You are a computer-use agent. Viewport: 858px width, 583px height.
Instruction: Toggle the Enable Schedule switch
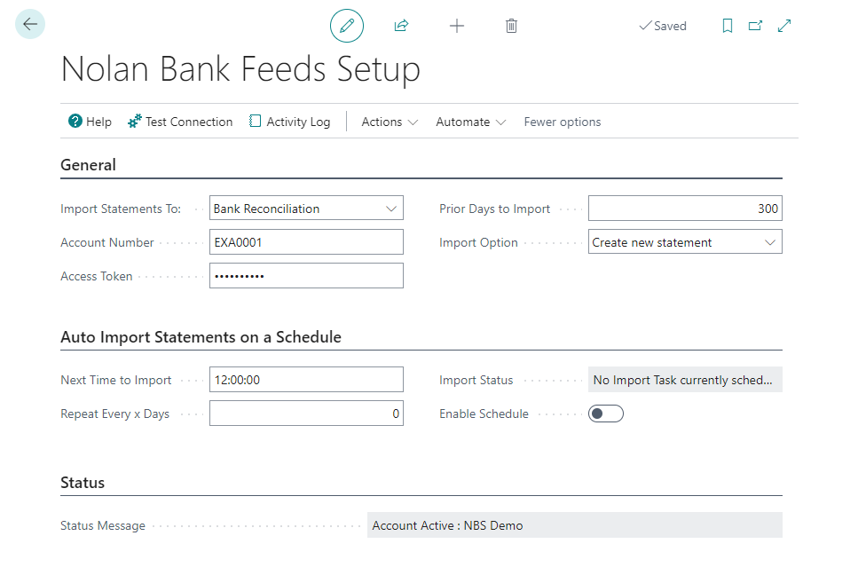pyautogui.click(x=606, y=414)
